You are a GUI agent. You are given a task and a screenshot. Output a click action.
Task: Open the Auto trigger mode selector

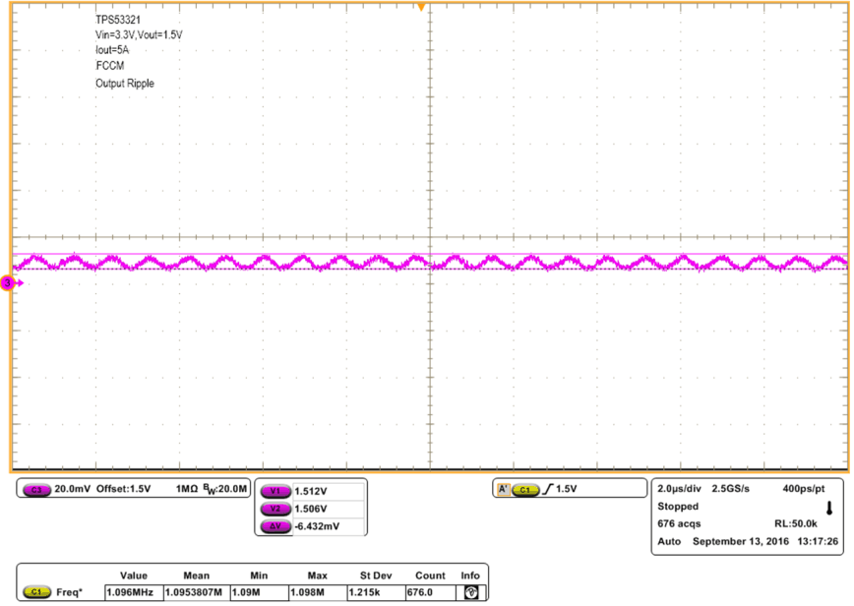point(668,540)
